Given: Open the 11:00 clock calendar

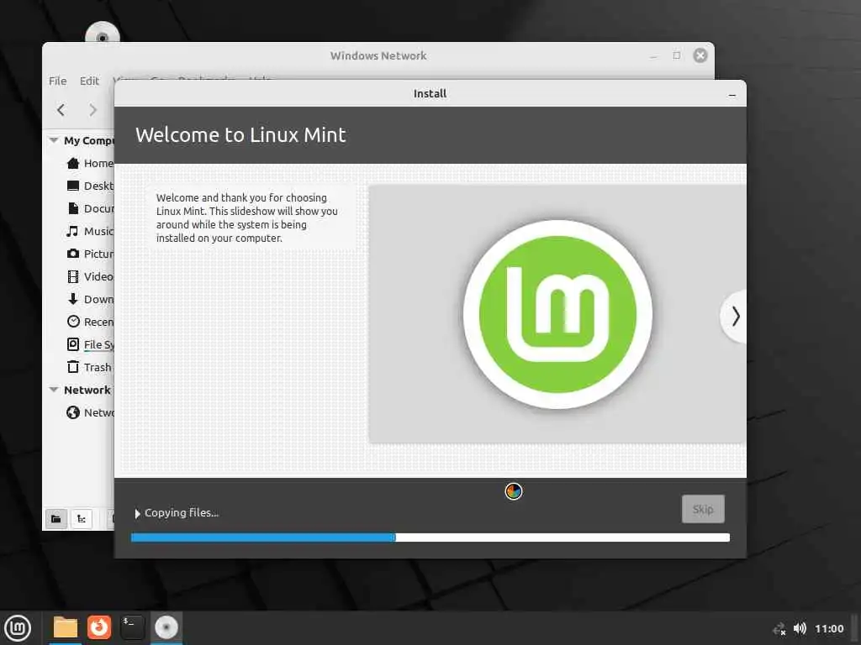Looking at the screenshot, I should [829, 628].
